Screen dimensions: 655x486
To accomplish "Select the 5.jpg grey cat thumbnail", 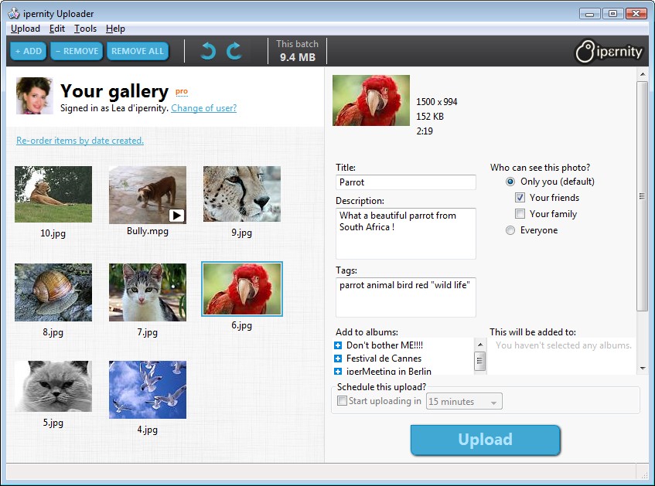I will 53,386.
